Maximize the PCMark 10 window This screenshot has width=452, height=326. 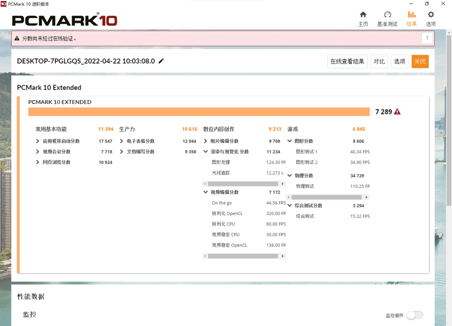coord(427,4)
